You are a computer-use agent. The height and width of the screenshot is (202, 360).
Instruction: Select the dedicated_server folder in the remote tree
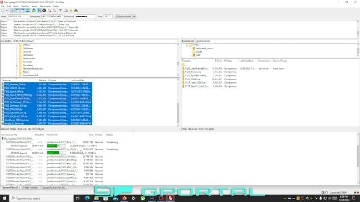pyautogui.click(x=204, y=48)
